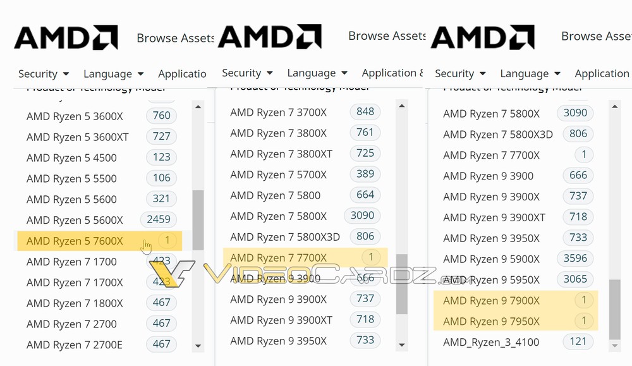Select the AMD Ryzen 9 7900X filter
Screen dimensions: 632x366
[x=491, y=300]
